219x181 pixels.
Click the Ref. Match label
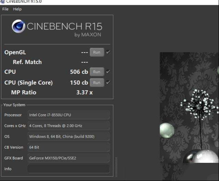pos(27,62)
